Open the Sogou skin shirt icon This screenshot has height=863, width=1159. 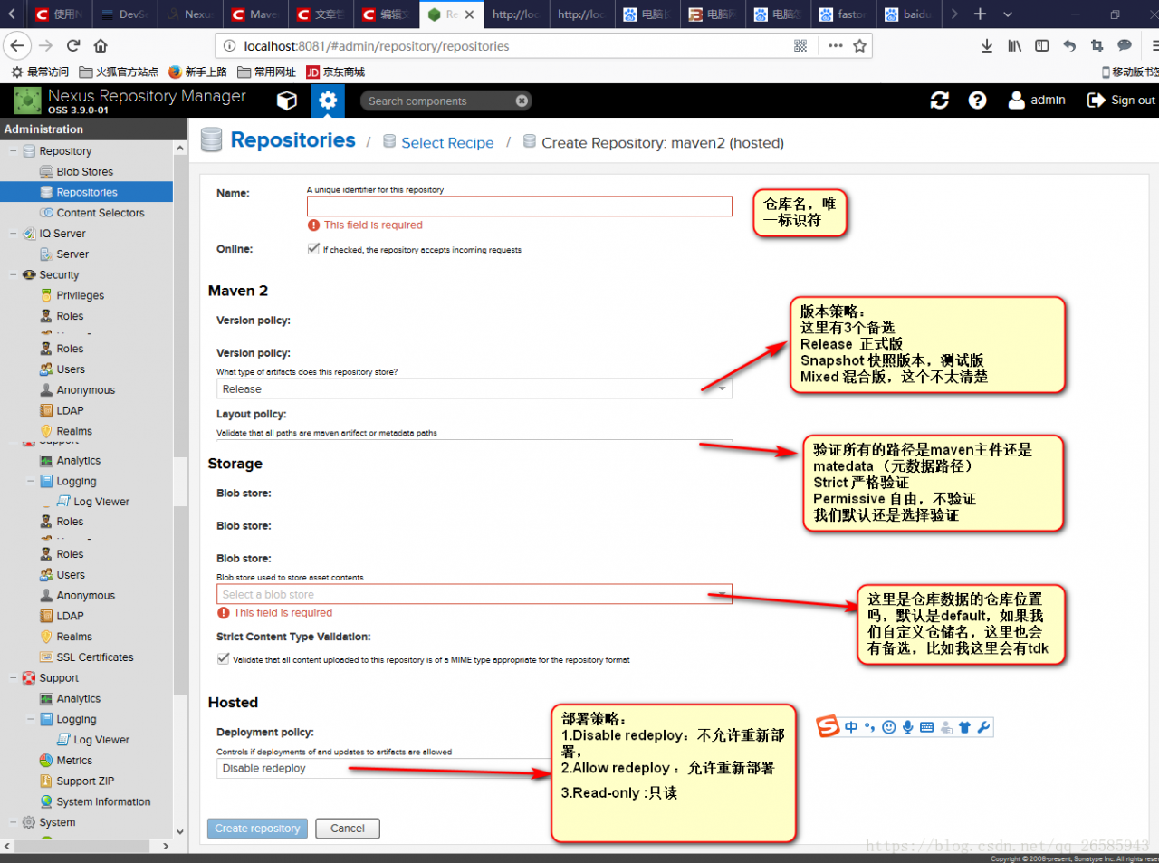point(964,727)
